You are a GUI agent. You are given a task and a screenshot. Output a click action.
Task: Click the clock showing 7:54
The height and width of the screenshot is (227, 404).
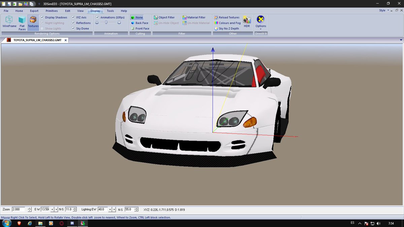[391, 223]
